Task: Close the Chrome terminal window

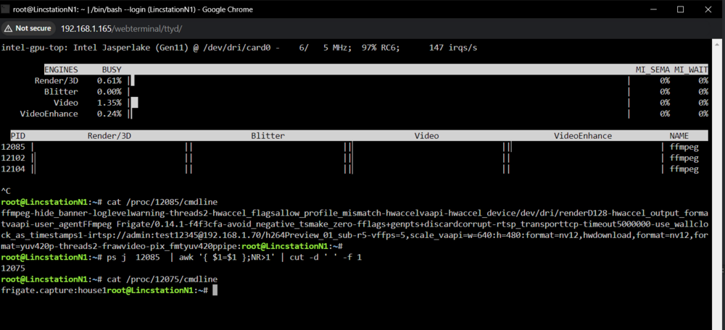Action: 708,9
